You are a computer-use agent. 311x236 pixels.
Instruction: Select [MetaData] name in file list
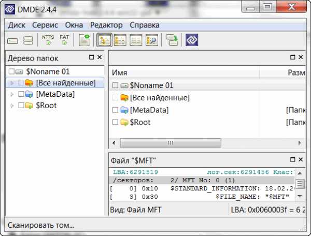[149, 110]
